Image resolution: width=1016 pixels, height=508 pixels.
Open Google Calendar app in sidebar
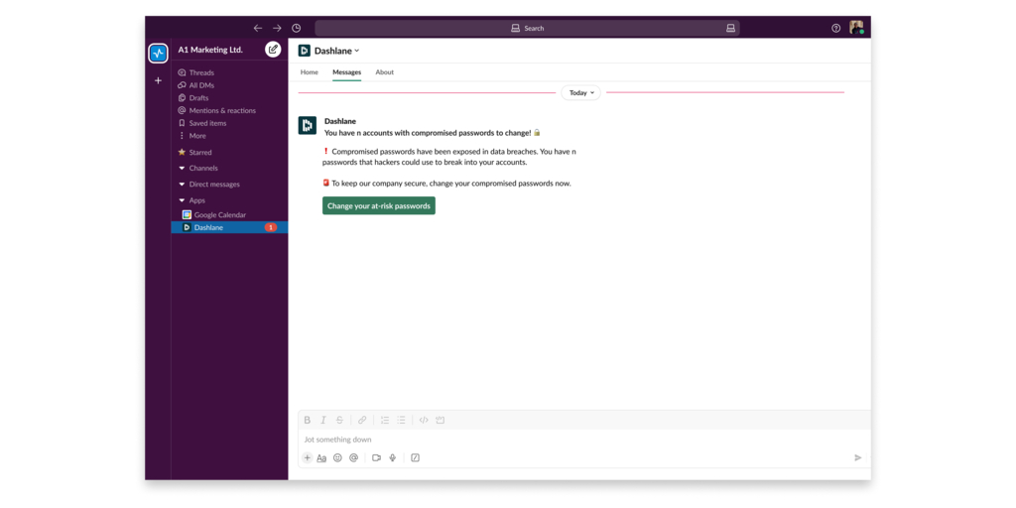tap(219, 214)
